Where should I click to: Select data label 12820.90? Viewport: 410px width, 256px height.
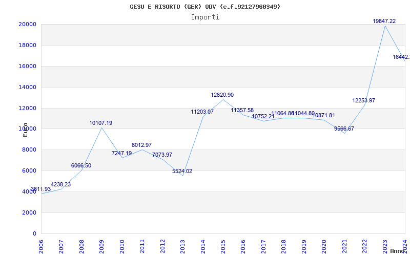pyautogui.click(x=222, y=95)
